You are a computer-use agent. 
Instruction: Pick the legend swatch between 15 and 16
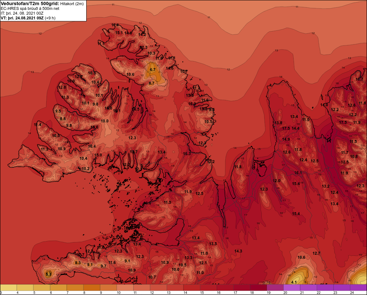click(x=208, y=288)
